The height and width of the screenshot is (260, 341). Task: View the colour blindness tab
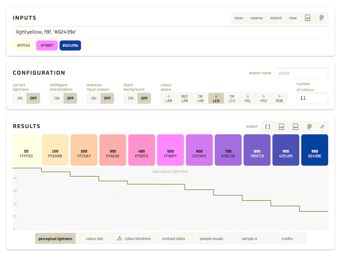134,239
